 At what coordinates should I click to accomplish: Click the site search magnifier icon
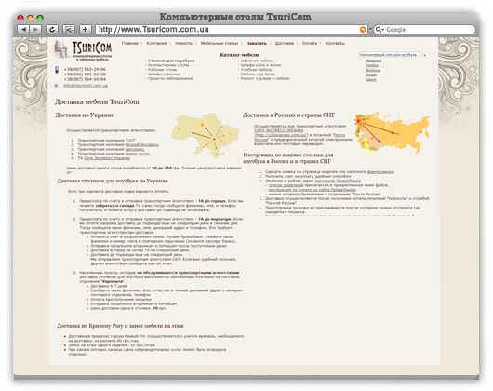point(424,55)
